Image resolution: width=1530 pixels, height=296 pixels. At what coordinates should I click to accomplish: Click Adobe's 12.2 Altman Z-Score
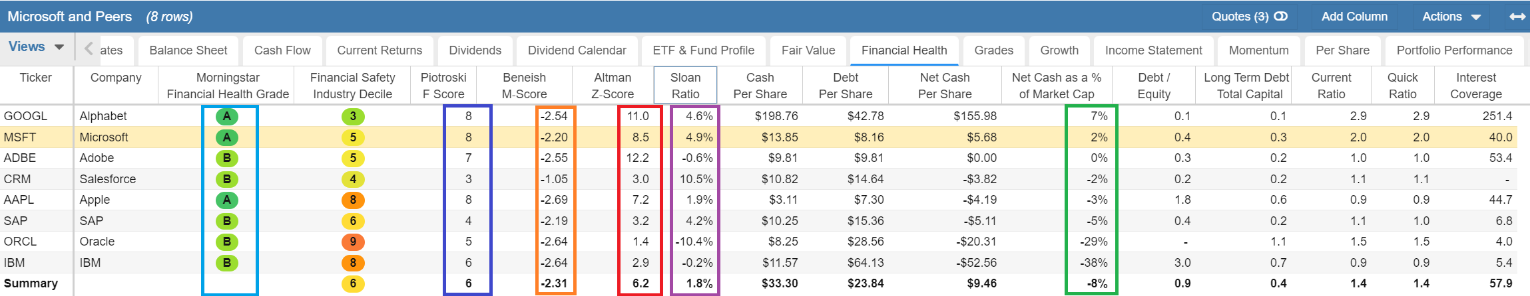(638, 158)
